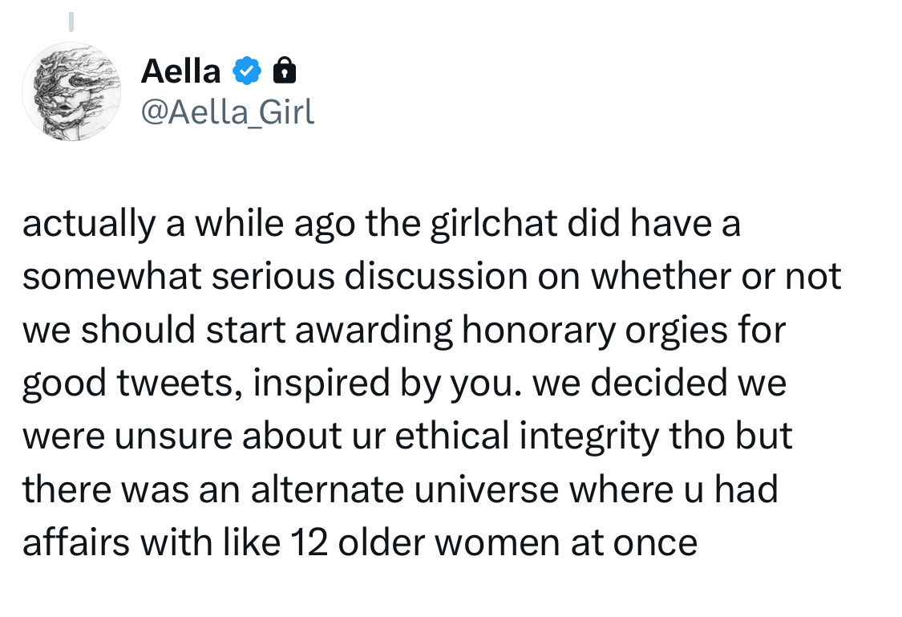Image resolution: width=902 pixels, height=617 pixels.
Task: Click "at once" ending the tweet
Action: [x=634, y=542]
